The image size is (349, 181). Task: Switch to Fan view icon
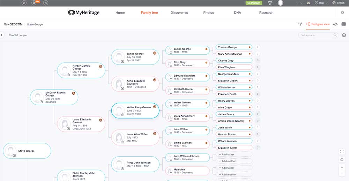[335, 24]
